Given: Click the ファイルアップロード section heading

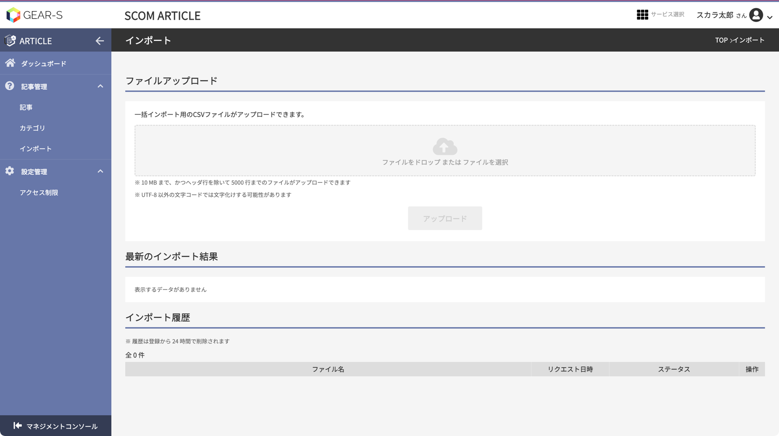Looking at the screenshot, I should [171, 81].
